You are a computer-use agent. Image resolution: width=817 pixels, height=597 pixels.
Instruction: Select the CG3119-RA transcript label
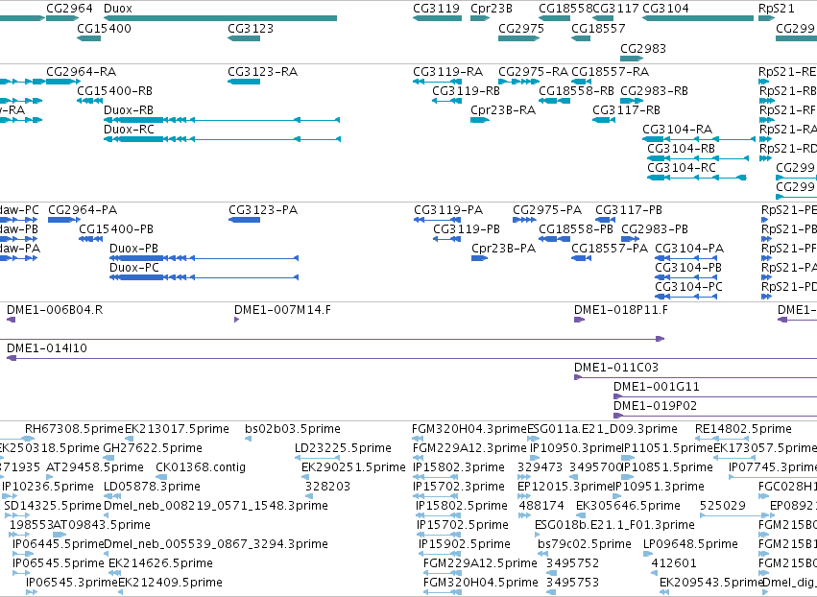[x=448, y=71]
